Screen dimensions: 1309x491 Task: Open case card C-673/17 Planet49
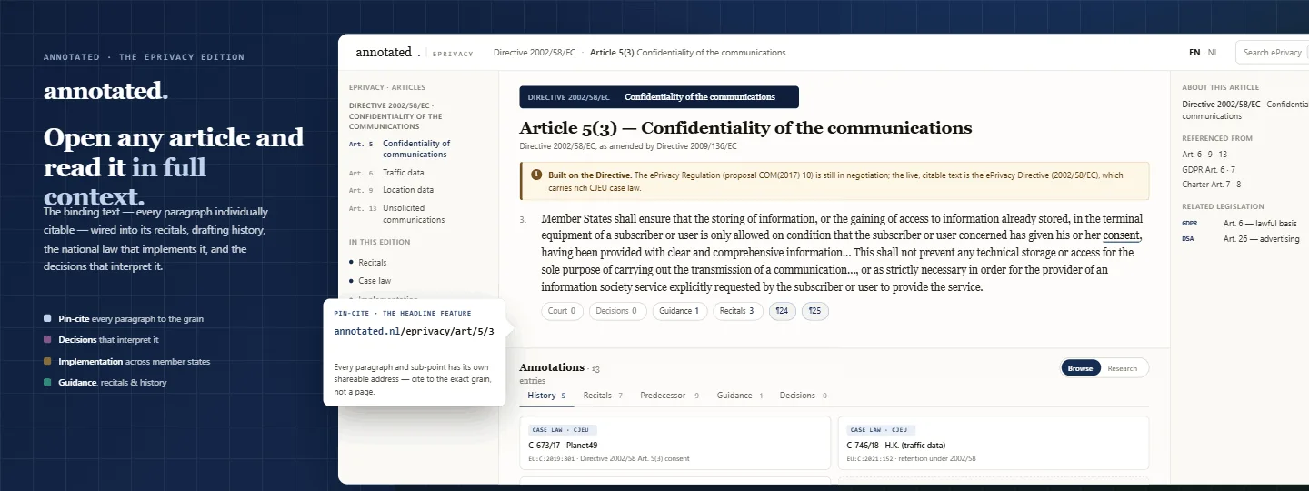(x=674, y=443)
